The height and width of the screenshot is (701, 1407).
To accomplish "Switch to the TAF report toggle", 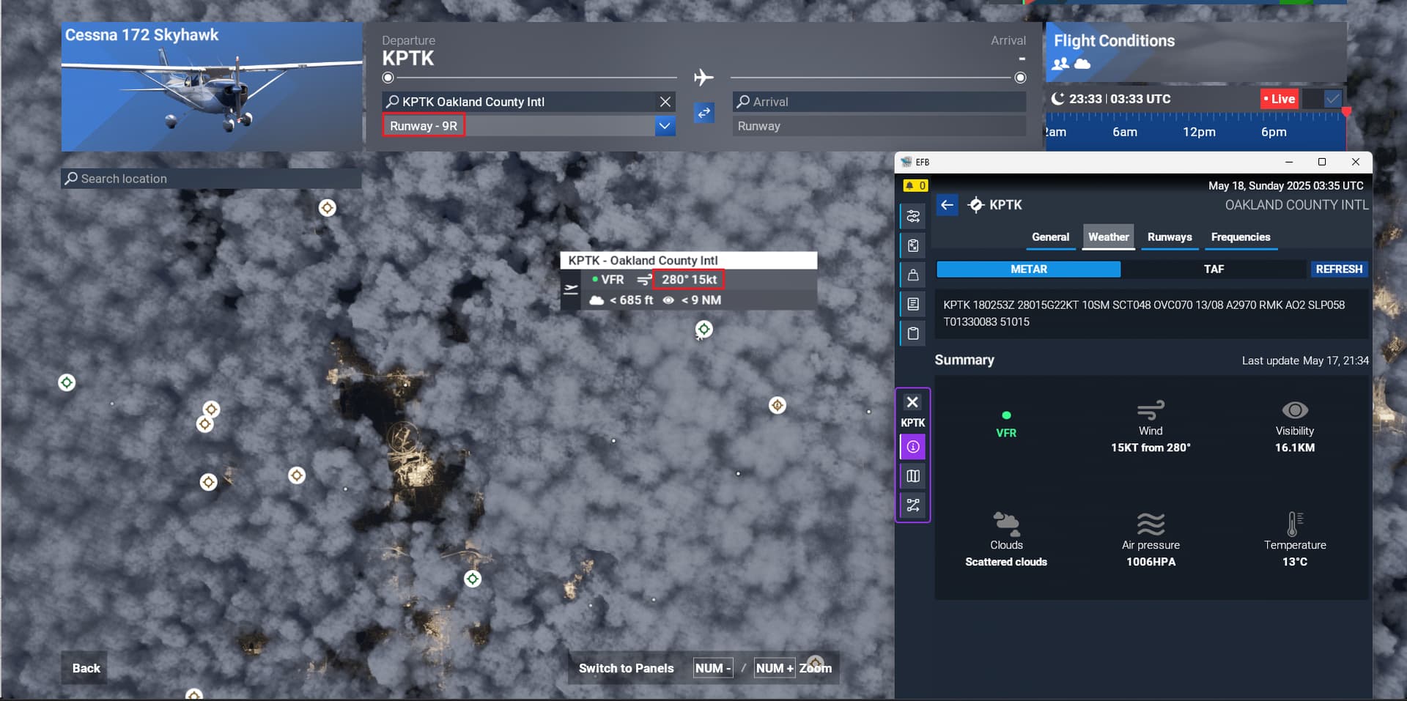I will pyautogui.click(x=1214, y=270).
